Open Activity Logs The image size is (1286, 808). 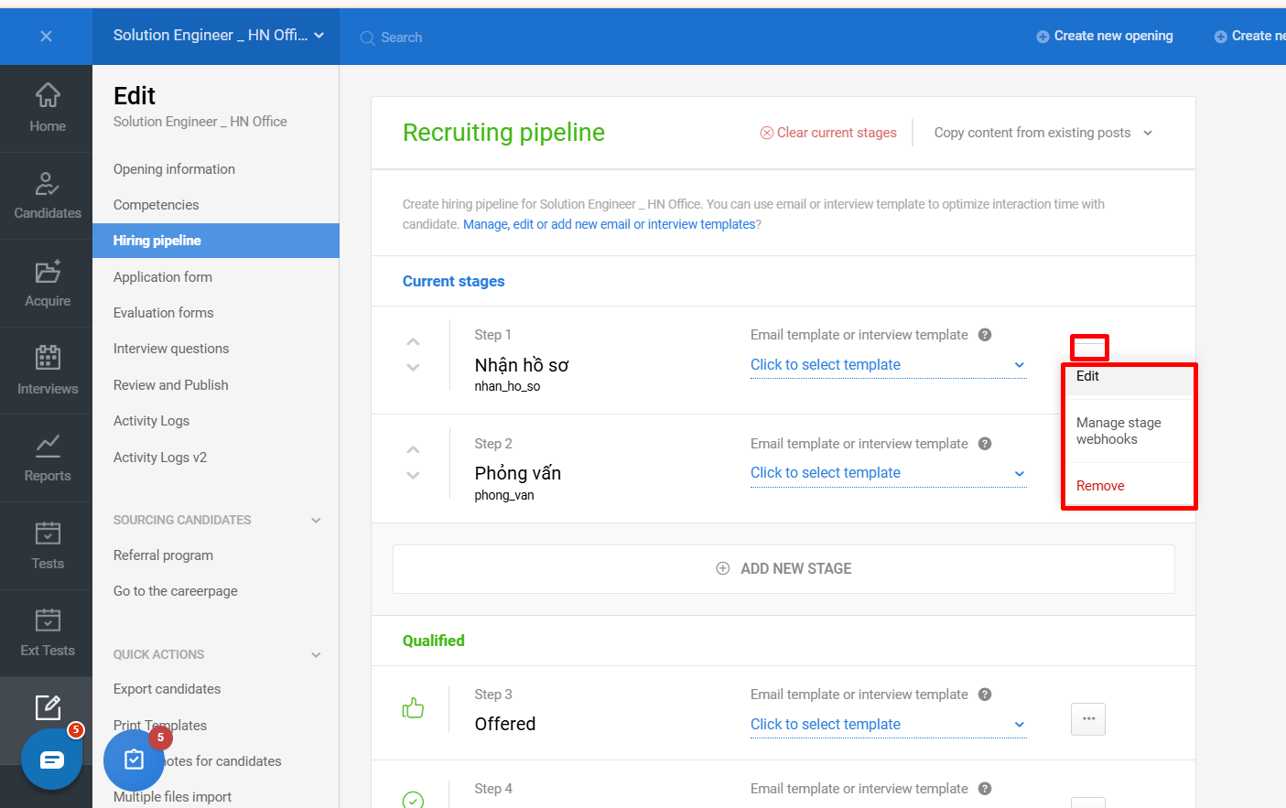[151, 421]
